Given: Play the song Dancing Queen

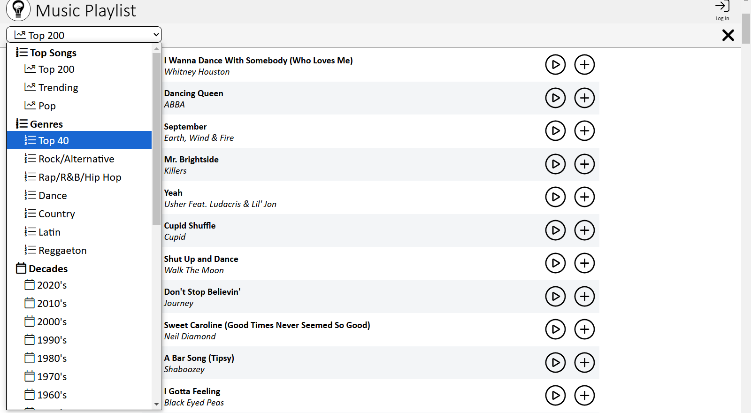Looking at the screenshot, I should click(x=555, y=98).
